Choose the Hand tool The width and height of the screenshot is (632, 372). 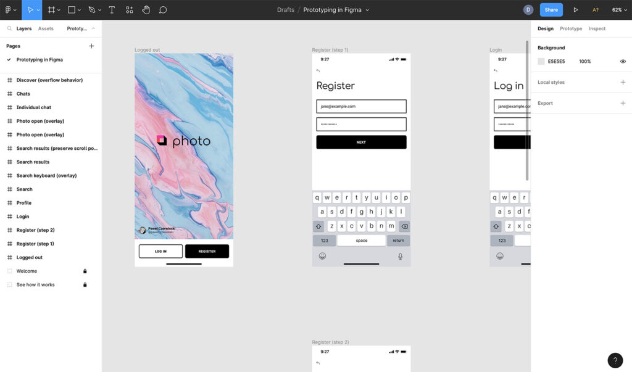tap(146, 10)
